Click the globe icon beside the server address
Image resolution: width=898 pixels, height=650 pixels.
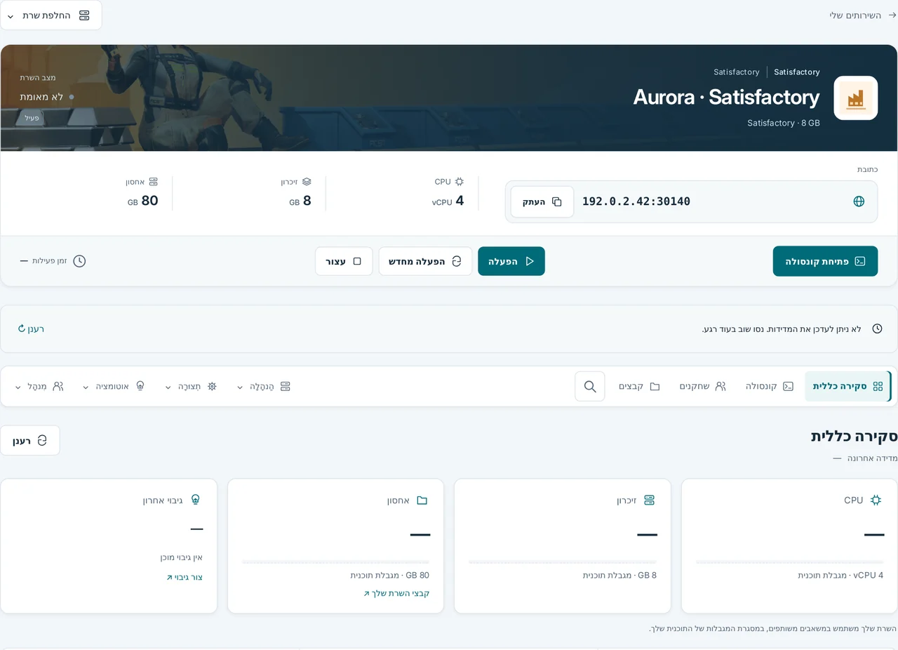coord(859,201)
